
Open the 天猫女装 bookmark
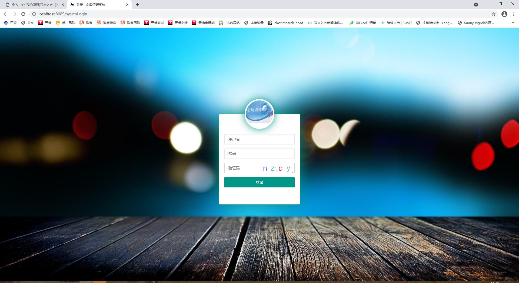coord(178,23)
